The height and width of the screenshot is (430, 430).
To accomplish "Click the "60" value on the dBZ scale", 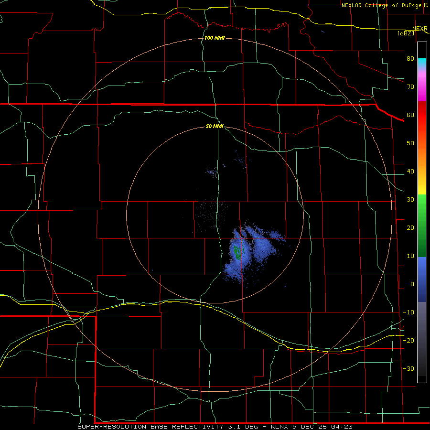I will (410, 115).
